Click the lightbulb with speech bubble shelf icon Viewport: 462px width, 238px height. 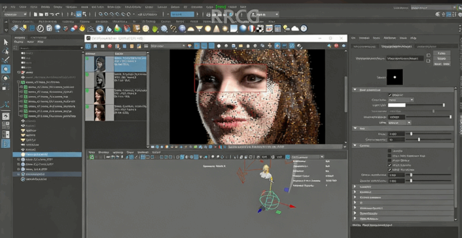pos(286,28)
